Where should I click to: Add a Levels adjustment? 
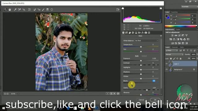176,35
